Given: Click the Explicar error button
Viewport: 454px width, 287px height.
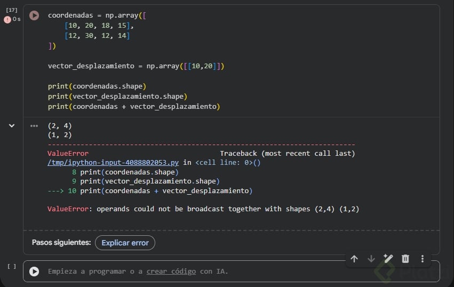Looking at the screenshot, I should pyautogui.click(x=125, y=243).
